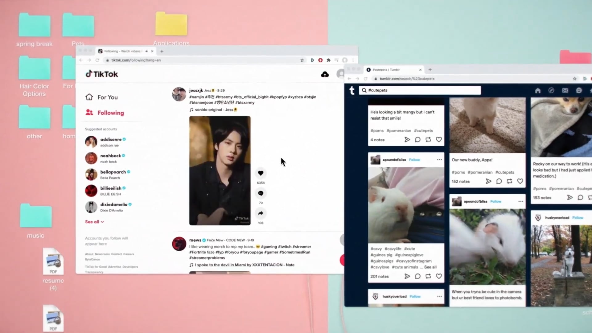Open the husky on pedestal photo
This screenshot has height=333, width=592.
(x=561, y=265)
